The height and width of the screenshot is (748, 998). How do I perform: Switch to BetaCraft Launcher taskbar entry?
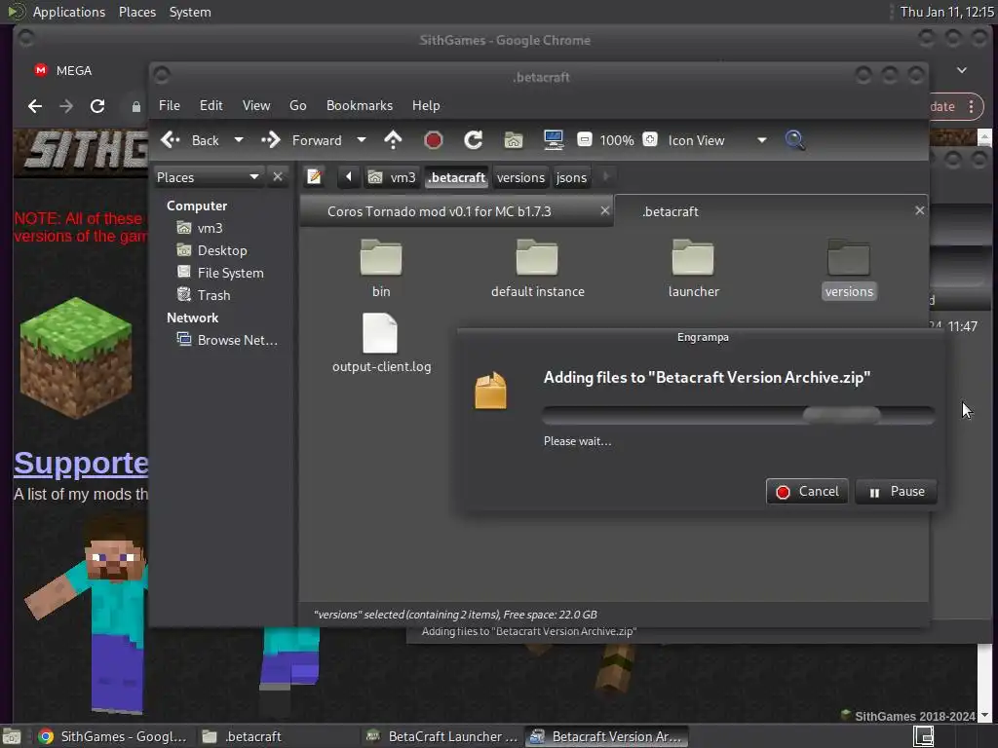(x=443, y=736)
